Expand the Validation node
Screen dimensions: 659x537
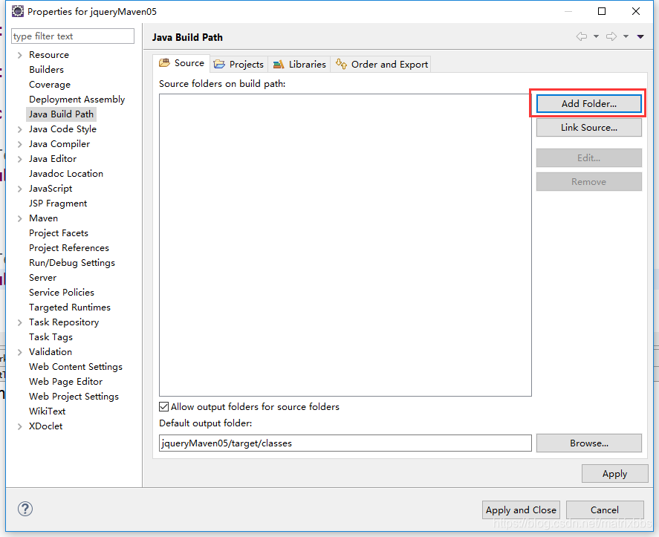tap(20, 352)
